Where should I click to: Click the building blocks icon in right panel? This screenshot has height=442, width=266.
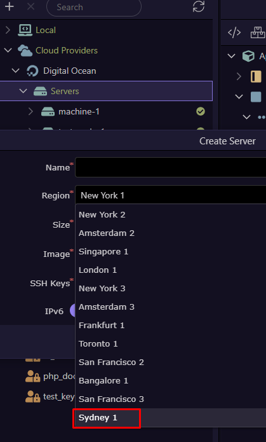[258, 32]
